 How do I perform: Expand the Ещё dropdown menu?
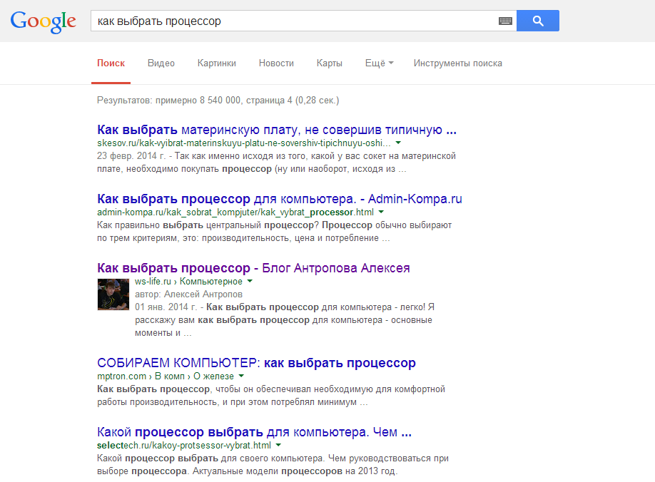(x=380, y=63)
